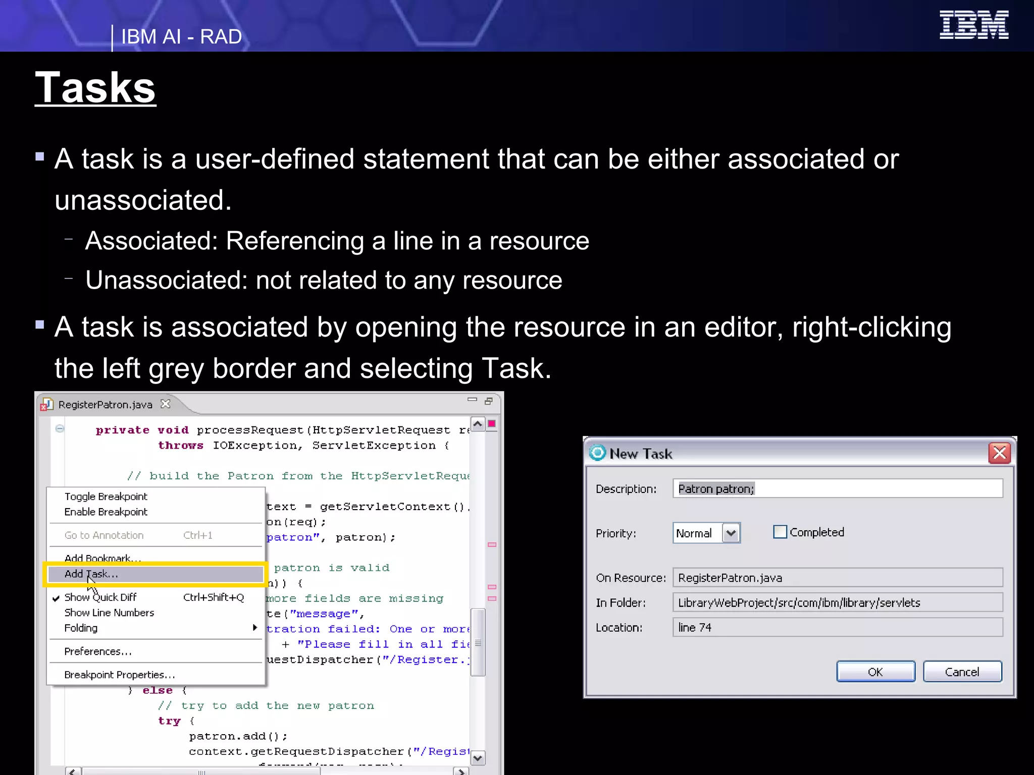
Task: Close the New Task dialog
Action: [x=1000, y=453]
